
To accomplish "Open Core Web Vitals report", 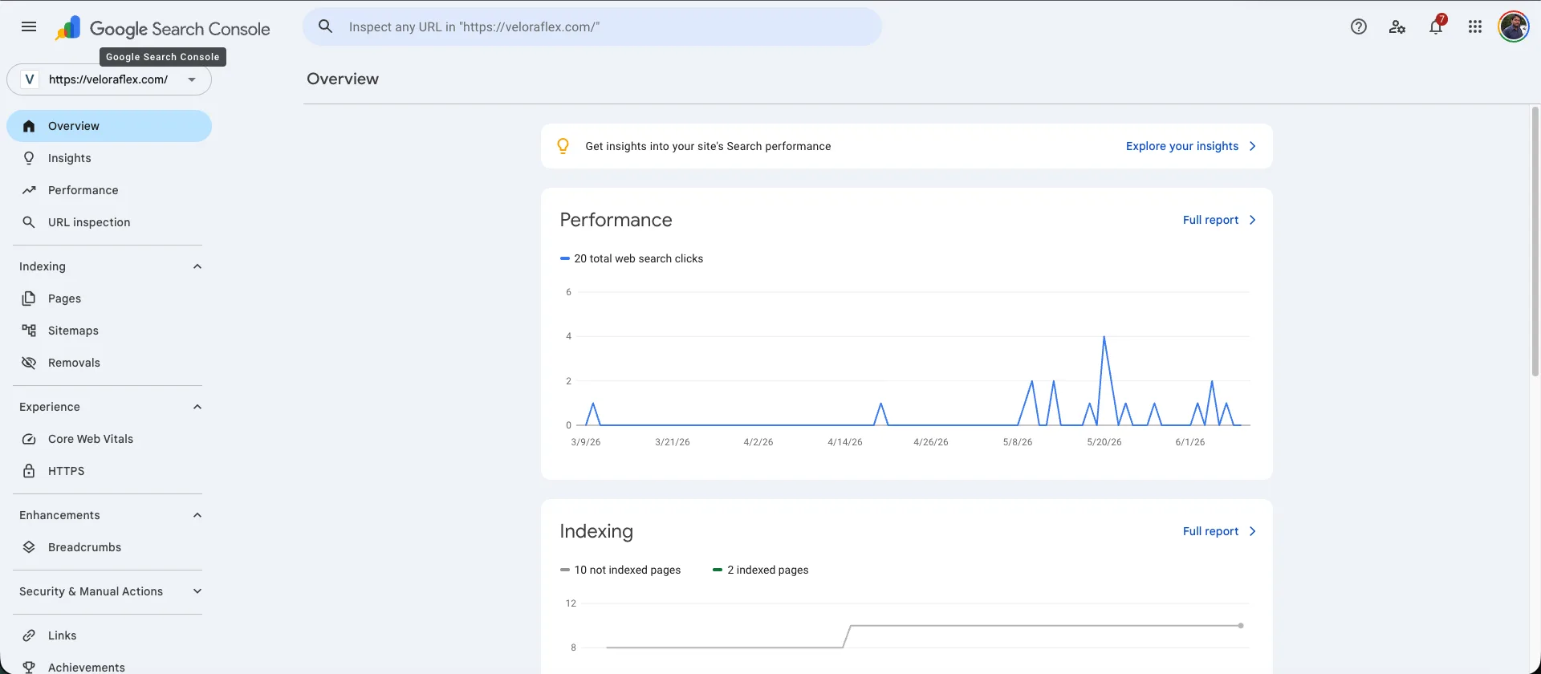I will coord(109,439).
